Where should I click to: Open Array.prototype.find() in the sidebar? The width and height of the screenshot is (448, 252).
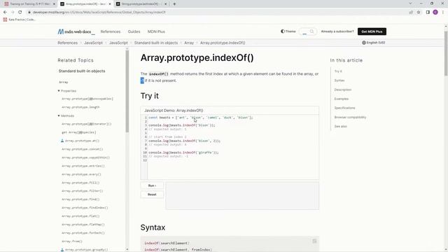click(x=80, y=199)
